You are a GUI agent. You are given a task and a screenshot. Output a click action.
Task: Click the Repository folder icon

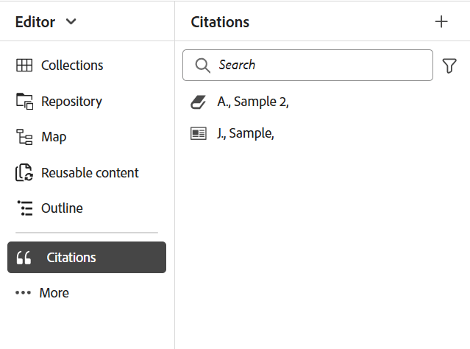click(24, 102)
